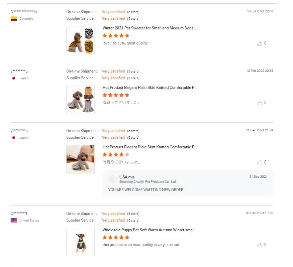Click LISA mis supplier avatar

click(x=113, y=179)
